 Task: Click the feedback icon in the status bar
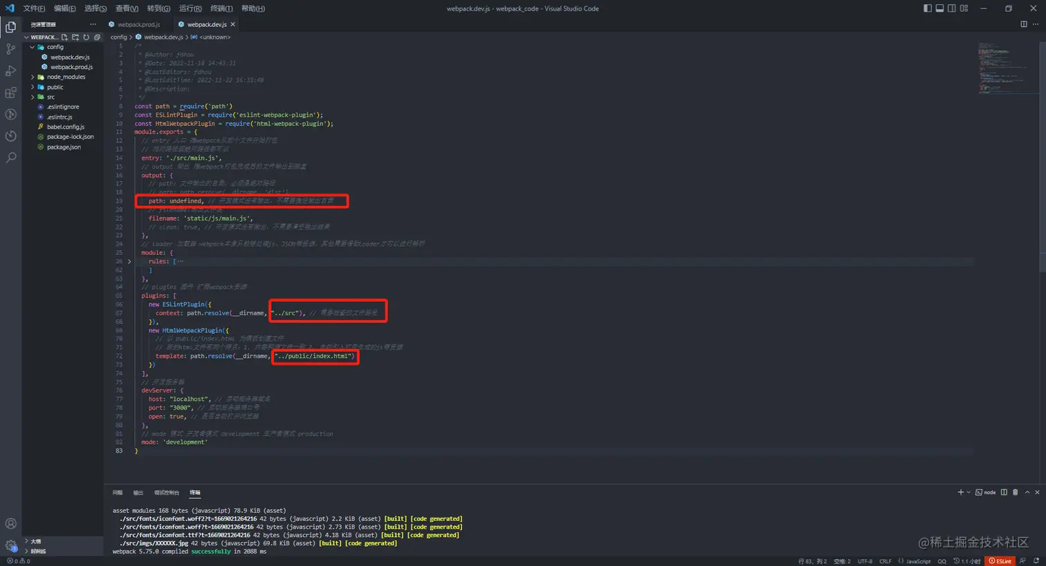[x=1022, y=561]
